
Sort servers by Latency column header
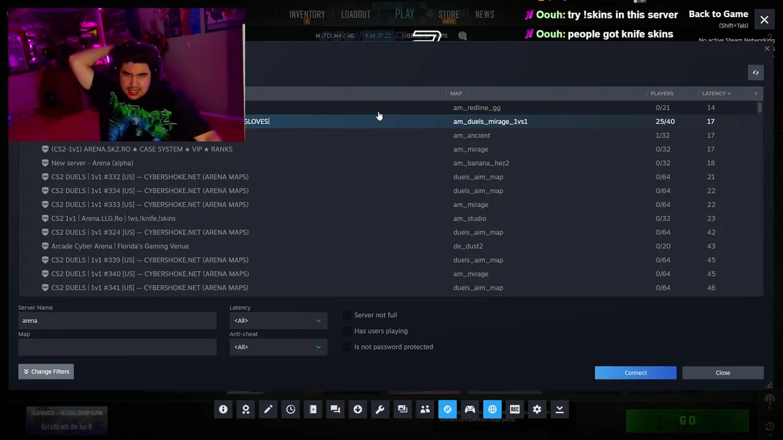click(x=716, y=94)
